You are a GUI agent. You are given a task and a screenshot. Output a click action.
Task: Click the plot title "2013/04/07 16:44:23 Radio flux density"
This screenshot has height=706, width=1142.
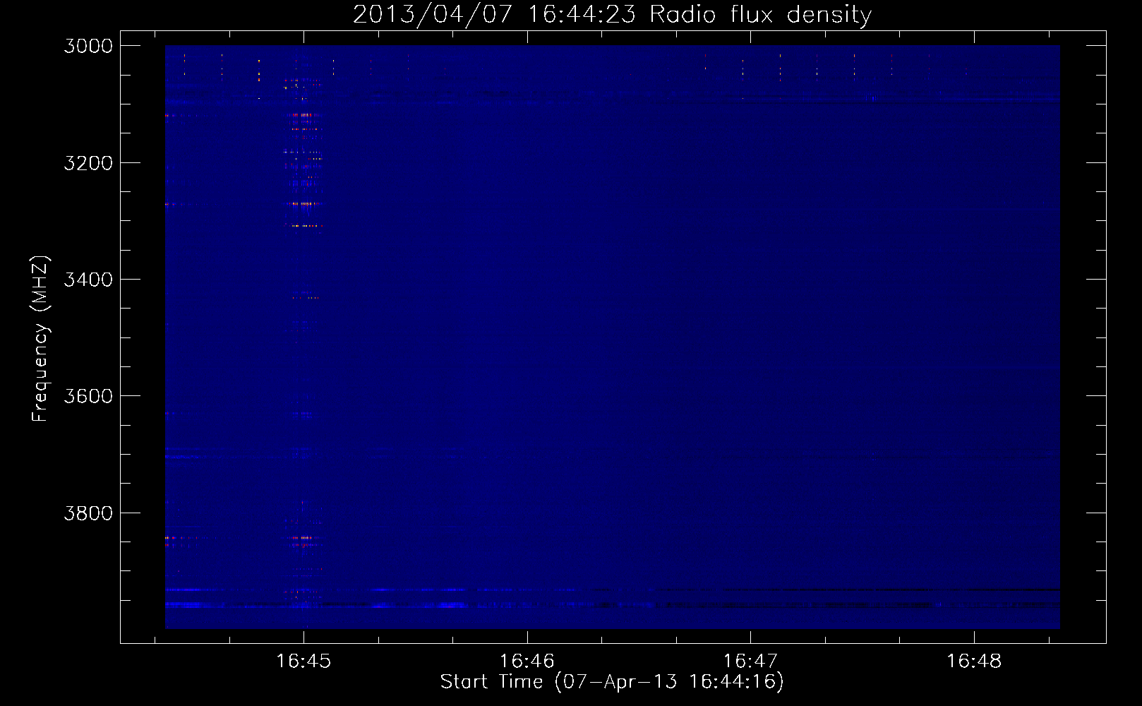[x=612, y=15]
